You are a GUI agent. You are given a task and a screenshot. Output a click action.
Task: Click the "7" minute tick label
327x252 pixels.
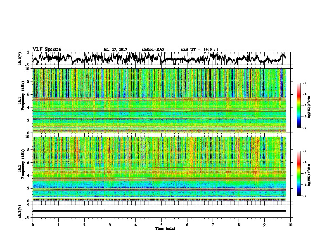(213, 224)
